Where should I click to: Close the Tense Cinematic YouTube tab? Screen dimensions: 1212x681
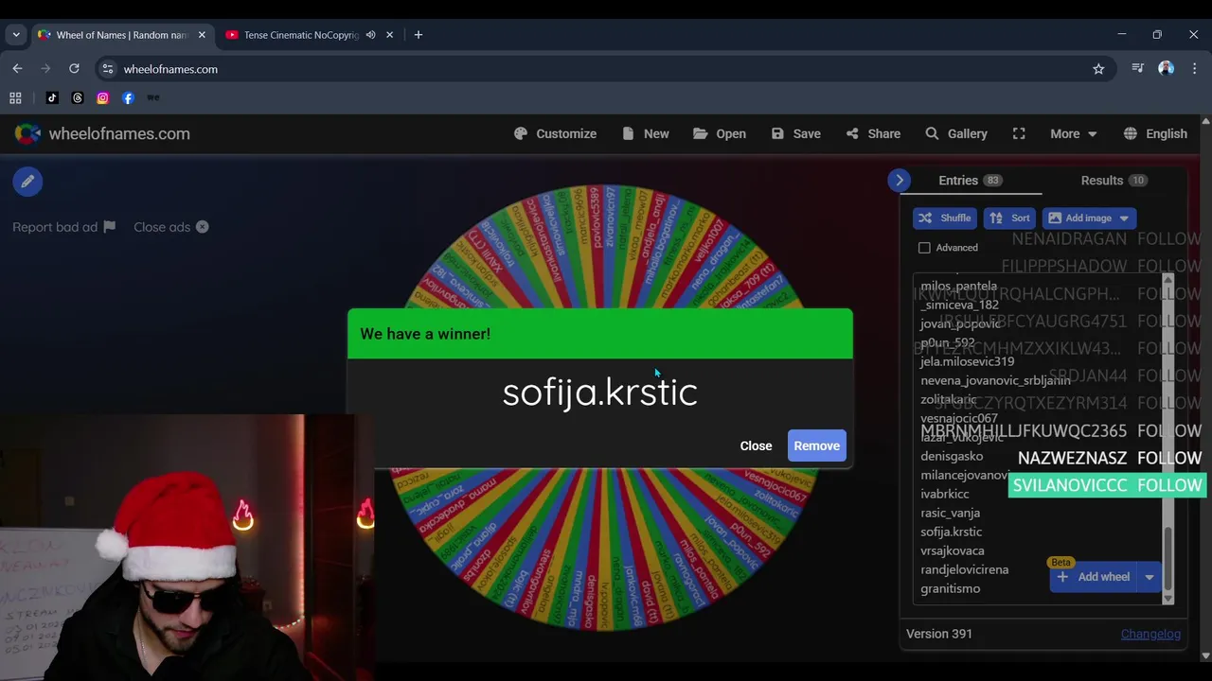click(389, 35)
